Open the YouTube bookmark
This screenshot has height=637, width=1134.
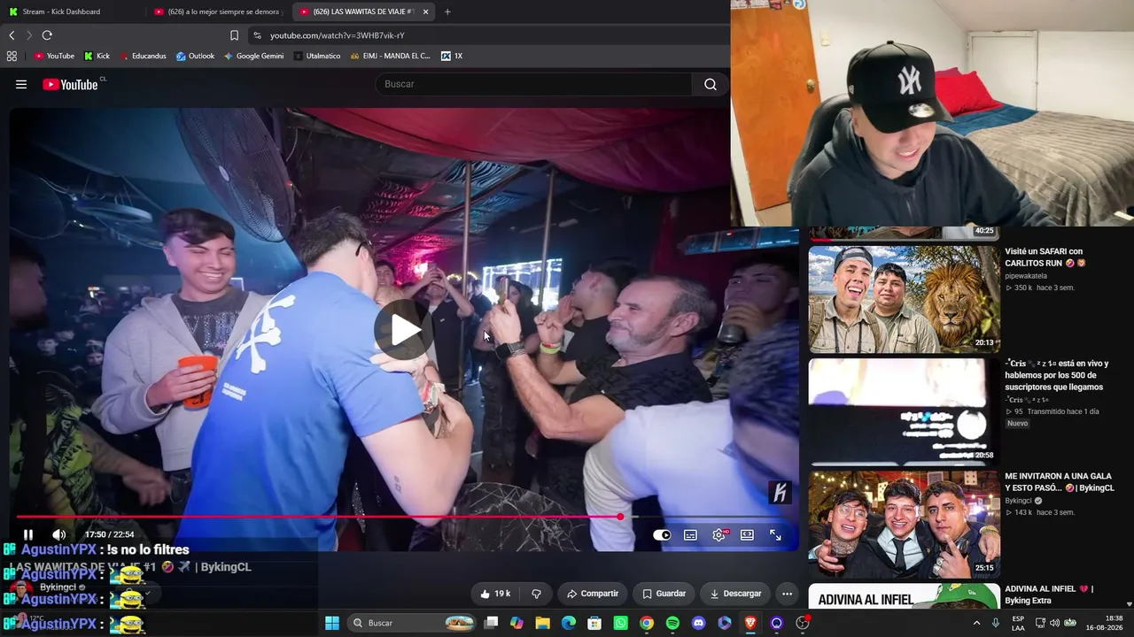tap(54, 56)
